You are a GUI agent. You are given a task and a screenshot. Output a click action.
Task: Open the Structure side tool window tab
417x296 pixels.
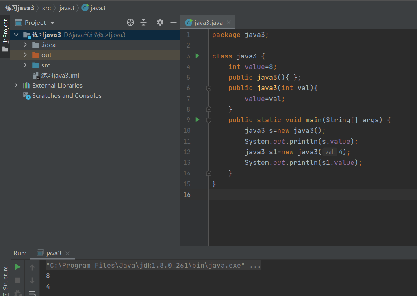pyautogui.click(x=5, y=281)
